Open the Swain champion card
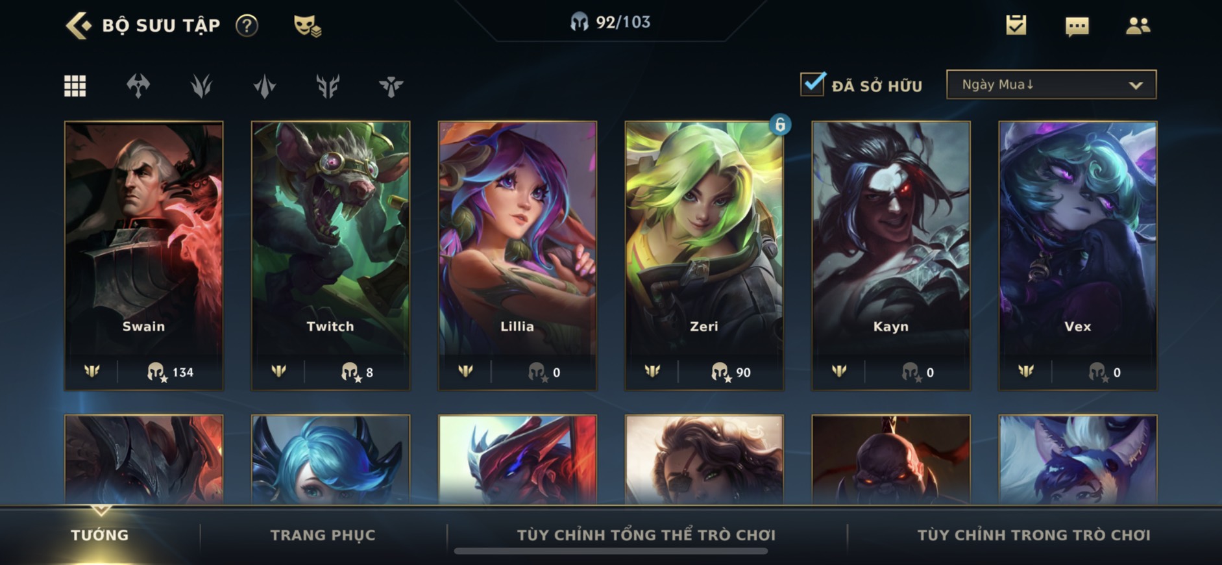This screenshot has height=565, width=1222. click(x=143, y=255)
